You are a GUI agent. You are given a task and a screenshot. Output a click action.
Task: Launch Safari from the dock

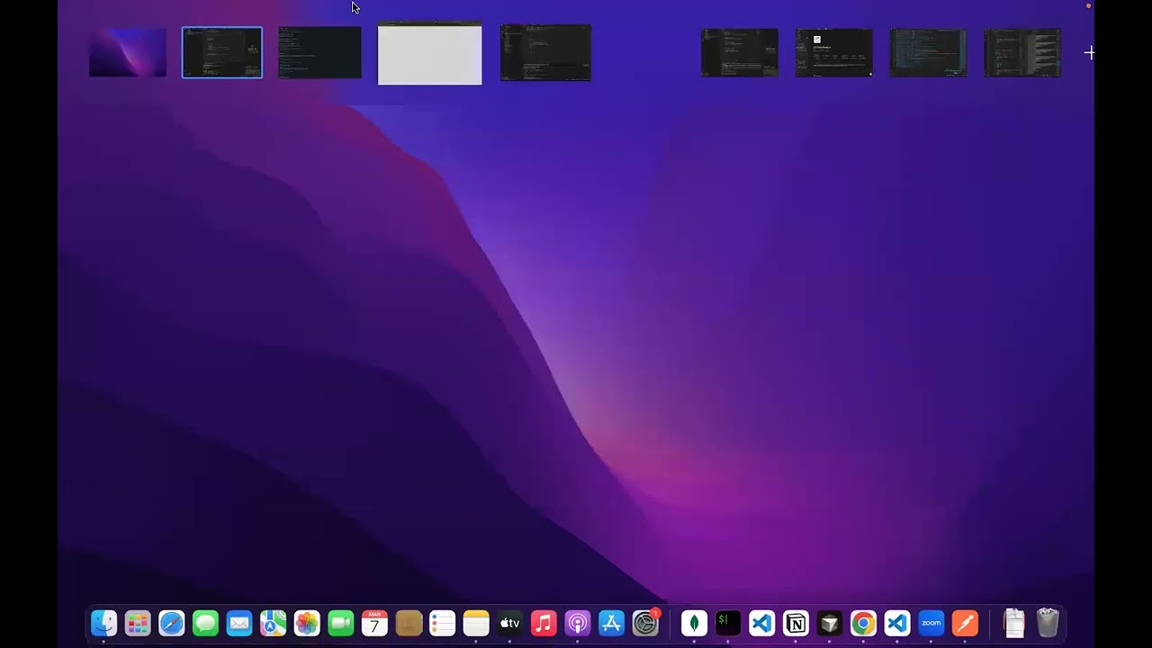[x=172, y=623]
